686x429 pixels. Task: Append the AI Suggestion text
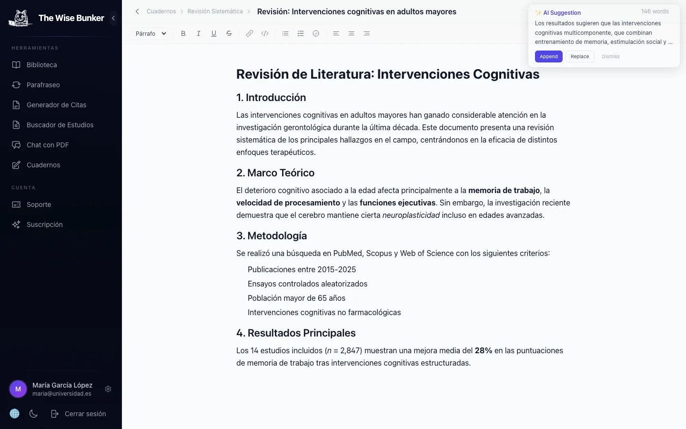click(x=548, y=56)
